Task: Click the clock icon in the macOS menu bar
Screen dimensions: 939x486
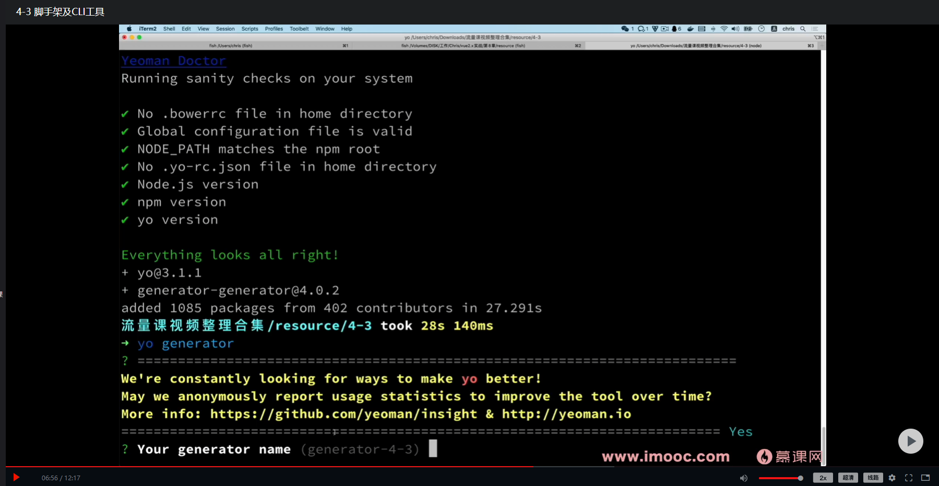Action: pyautogui.click(x=762, y=29)
